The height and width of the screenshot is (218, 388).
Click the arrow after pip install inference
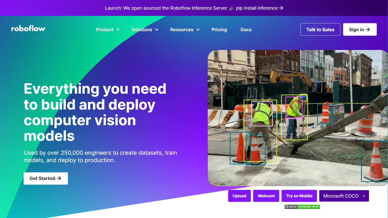point(281,8)
